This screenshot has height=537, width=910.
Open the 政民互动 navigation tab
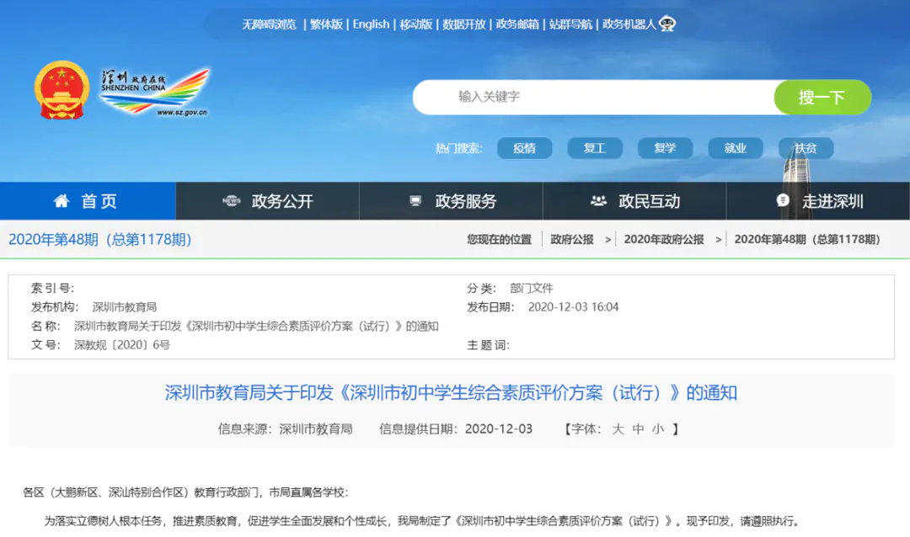[x=634, y=200]
